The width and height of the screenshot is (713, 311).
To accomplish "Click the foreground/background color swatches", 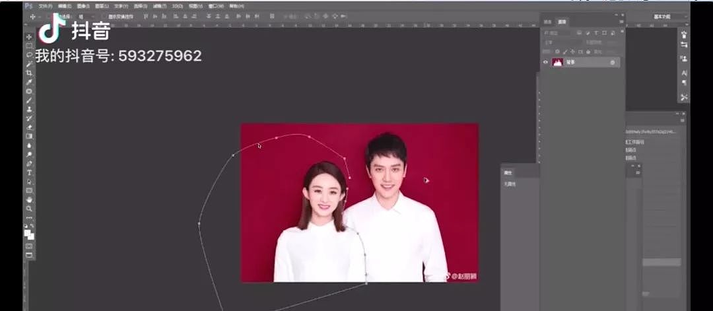I will (29, 234).
